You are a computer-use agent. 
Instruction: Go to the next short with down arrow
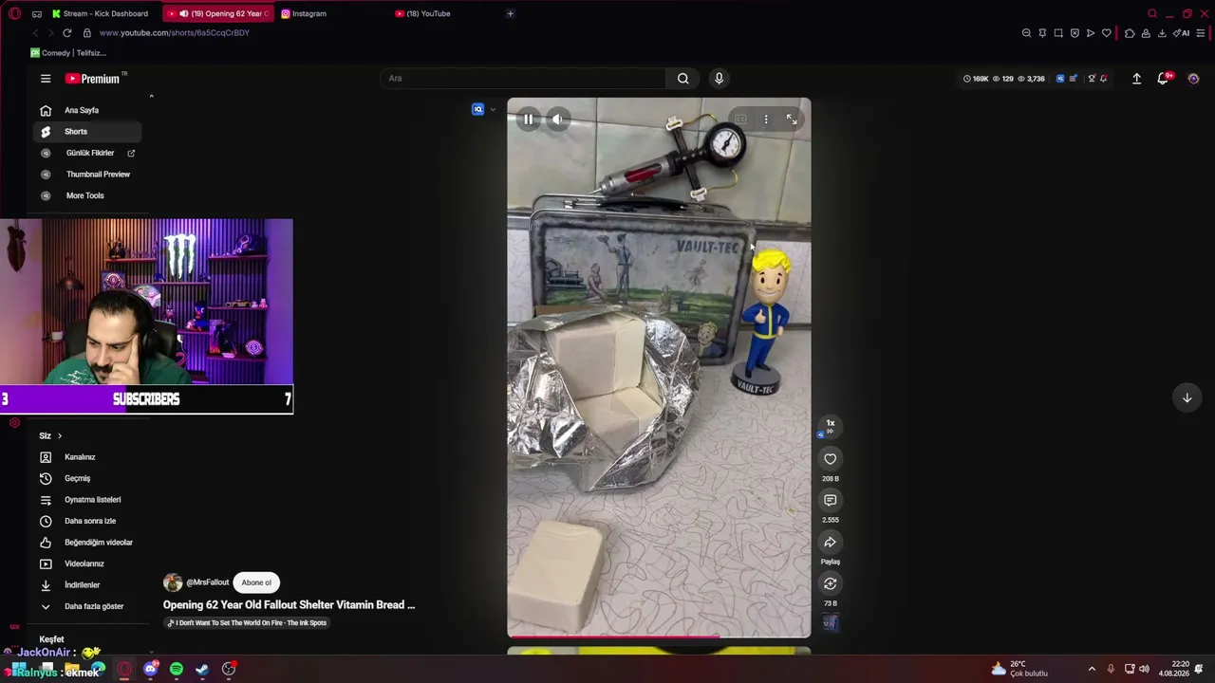click(1187, 398)
